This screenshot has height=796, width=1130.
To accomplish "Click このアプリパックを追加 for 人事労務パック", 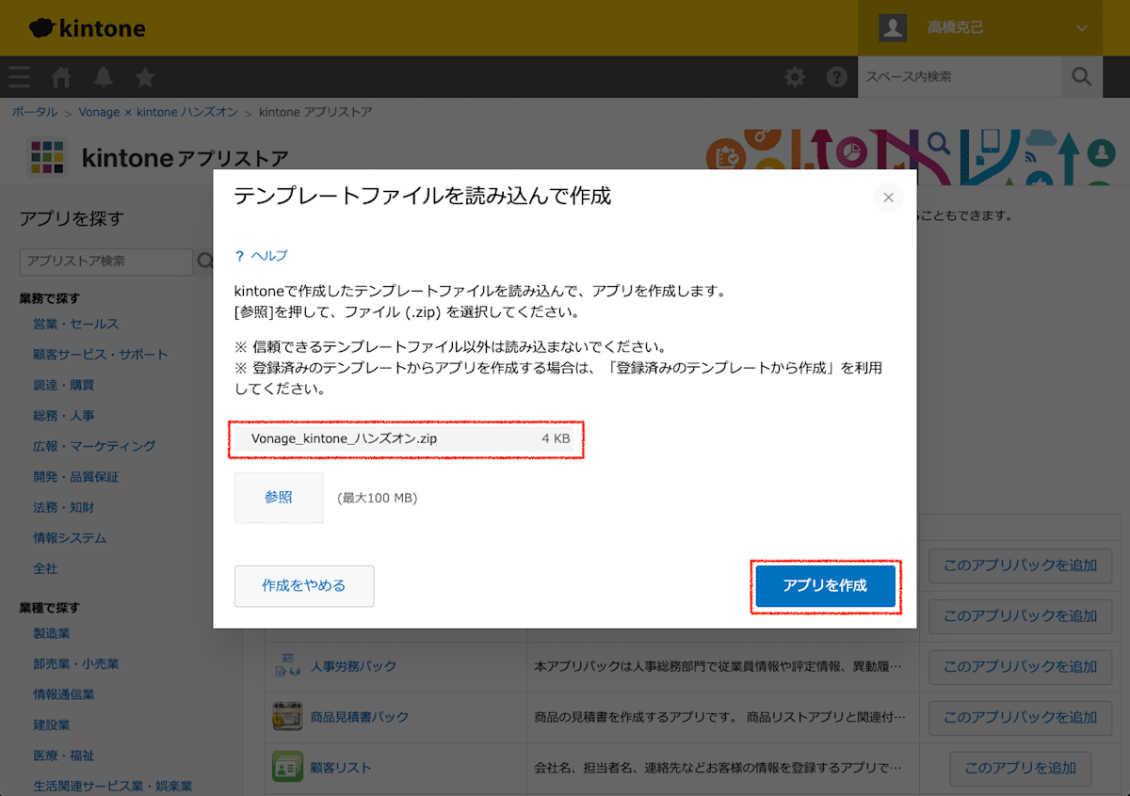I will click(x=1021, y=667).
